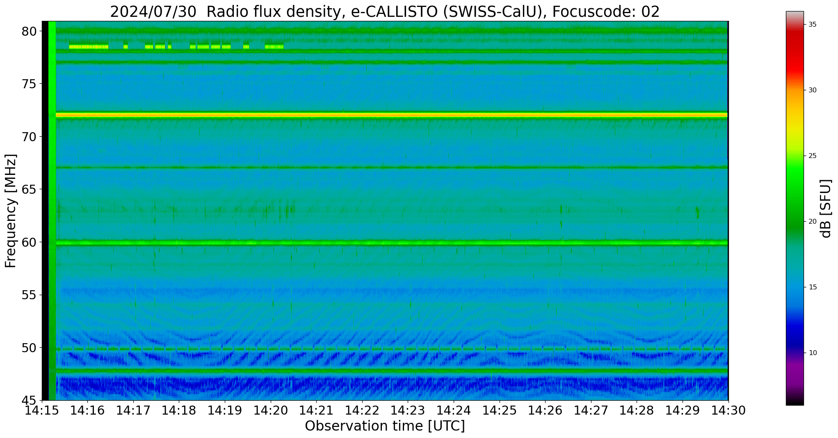The height and width of the screenshot is (438, 838).
Task: Click the 55 frequency tick label
Action: [29, 295]
